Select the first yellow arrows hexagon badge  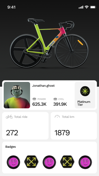[31, 162]
